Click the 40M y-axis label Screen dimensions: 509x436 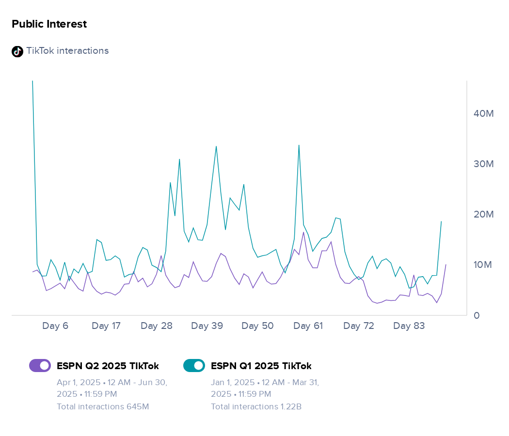[484, 113]
